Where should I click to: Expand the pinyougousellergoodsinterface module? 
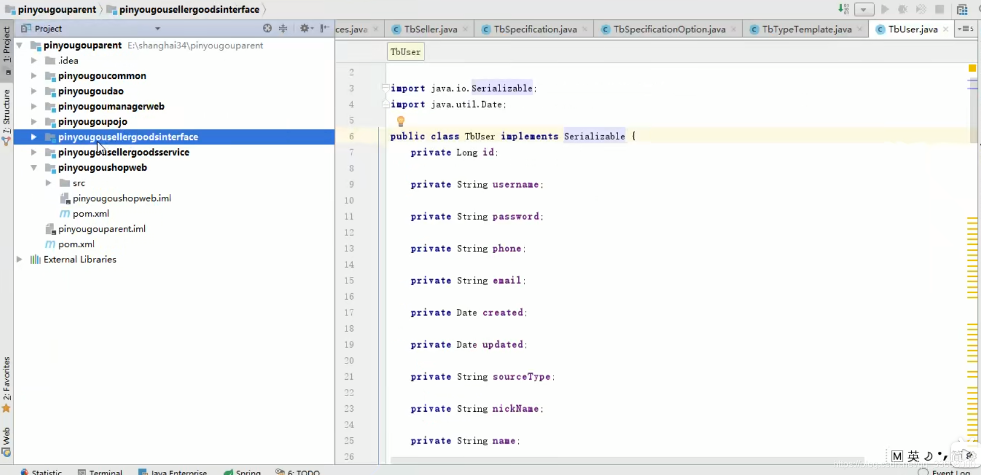(x=34, y=137)
